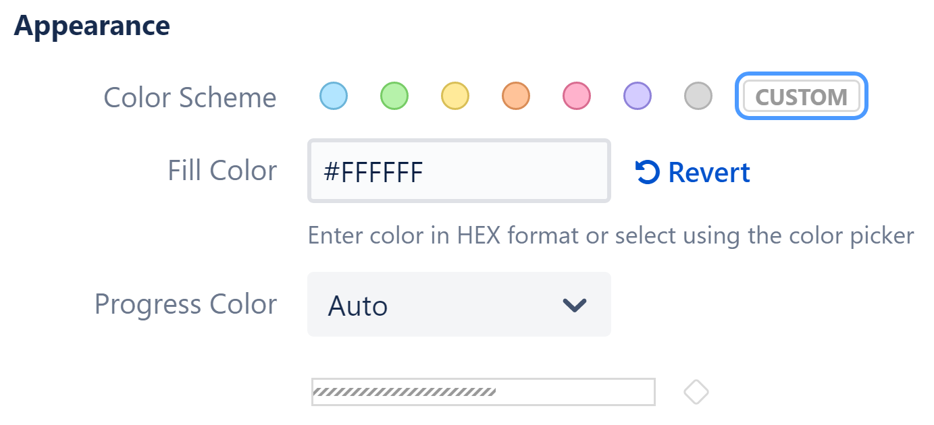Pick the gray color scheme swatch
Image resolution: width=934 pixels, height=425 pixels.
(x=698, y=96)
